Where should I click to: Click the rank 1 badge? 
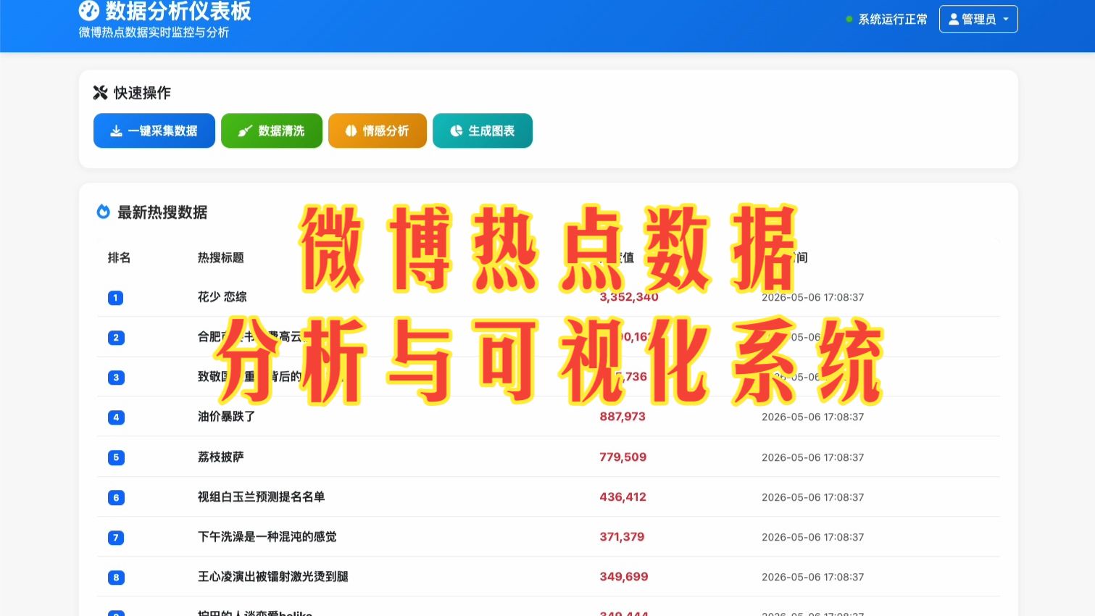pyautogui.click(x=115, y=298)
